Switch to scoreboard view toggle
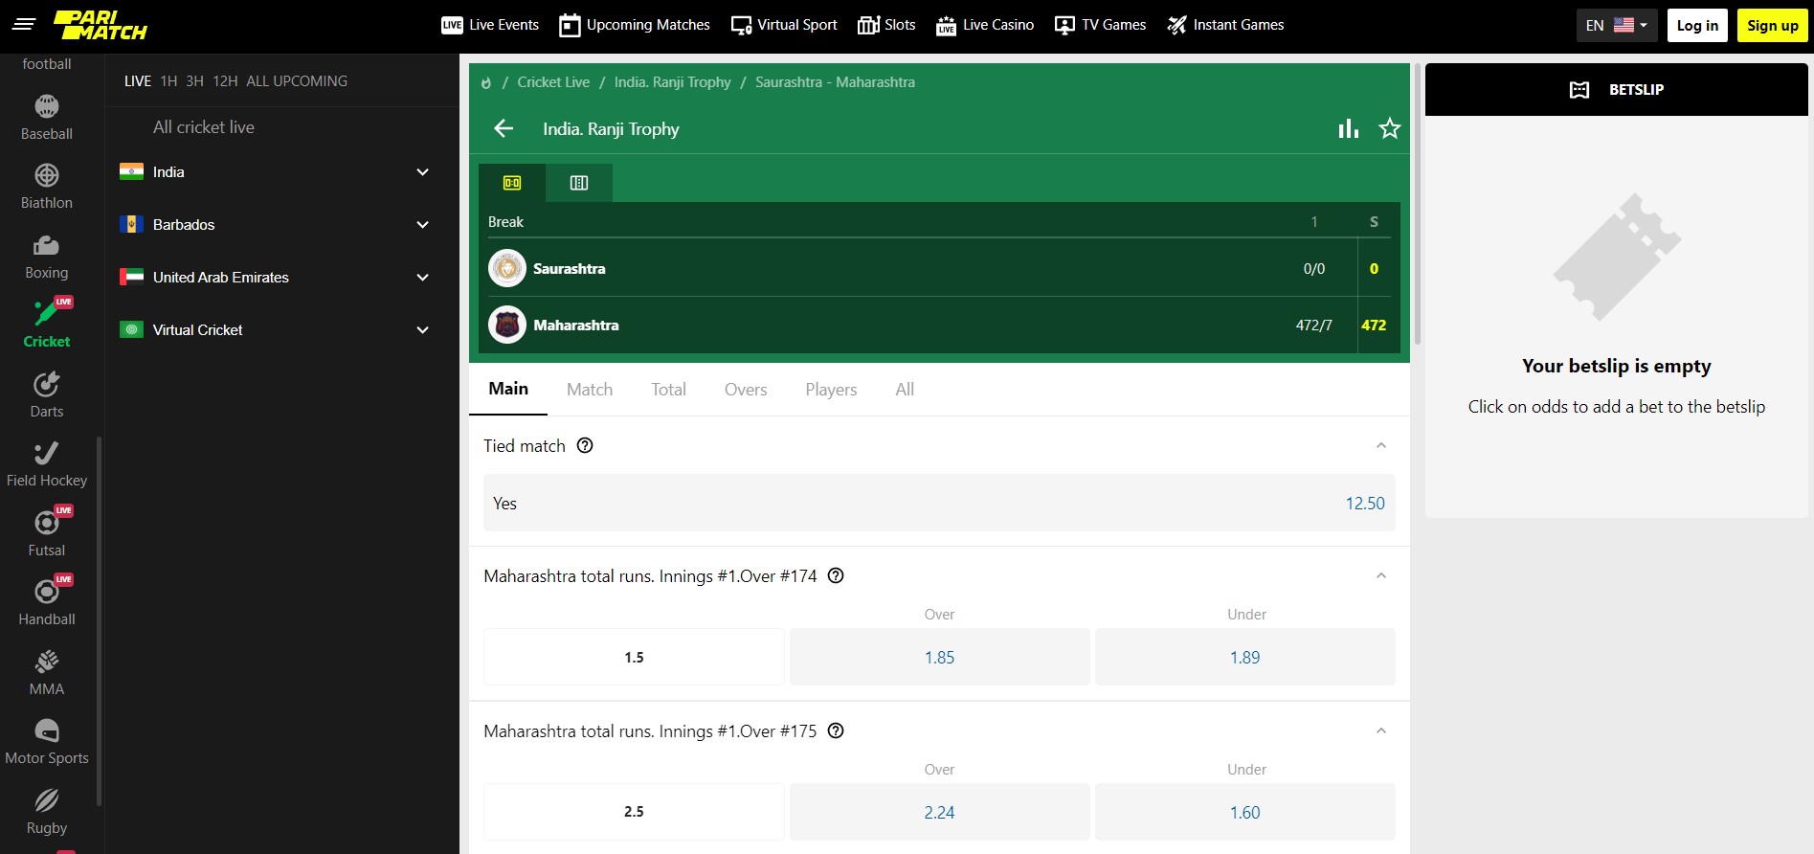Viewport: 1814px width, 854px height. point(512,183)
